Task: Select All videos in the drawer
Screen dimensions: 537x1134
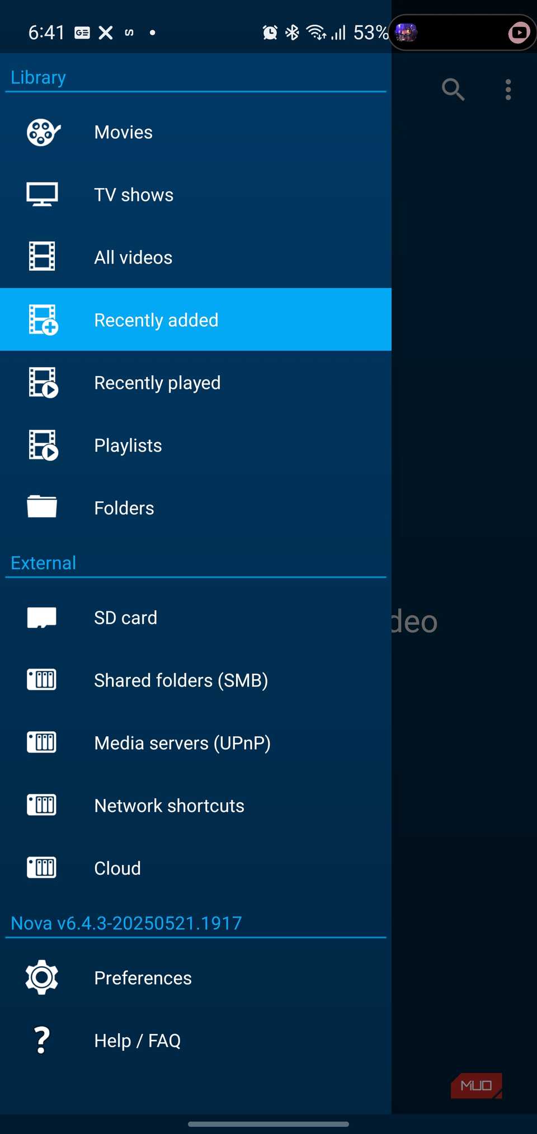Action: pyautogui.click(x=196, y=257)
